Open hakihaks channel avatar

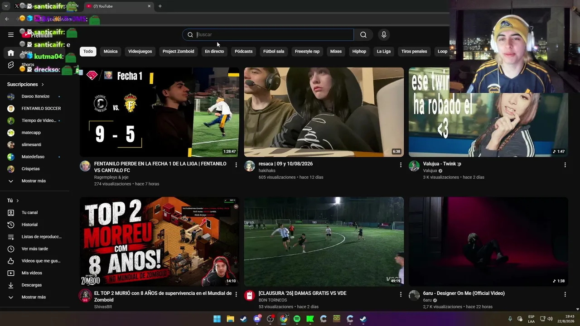[x=250, y=166]
